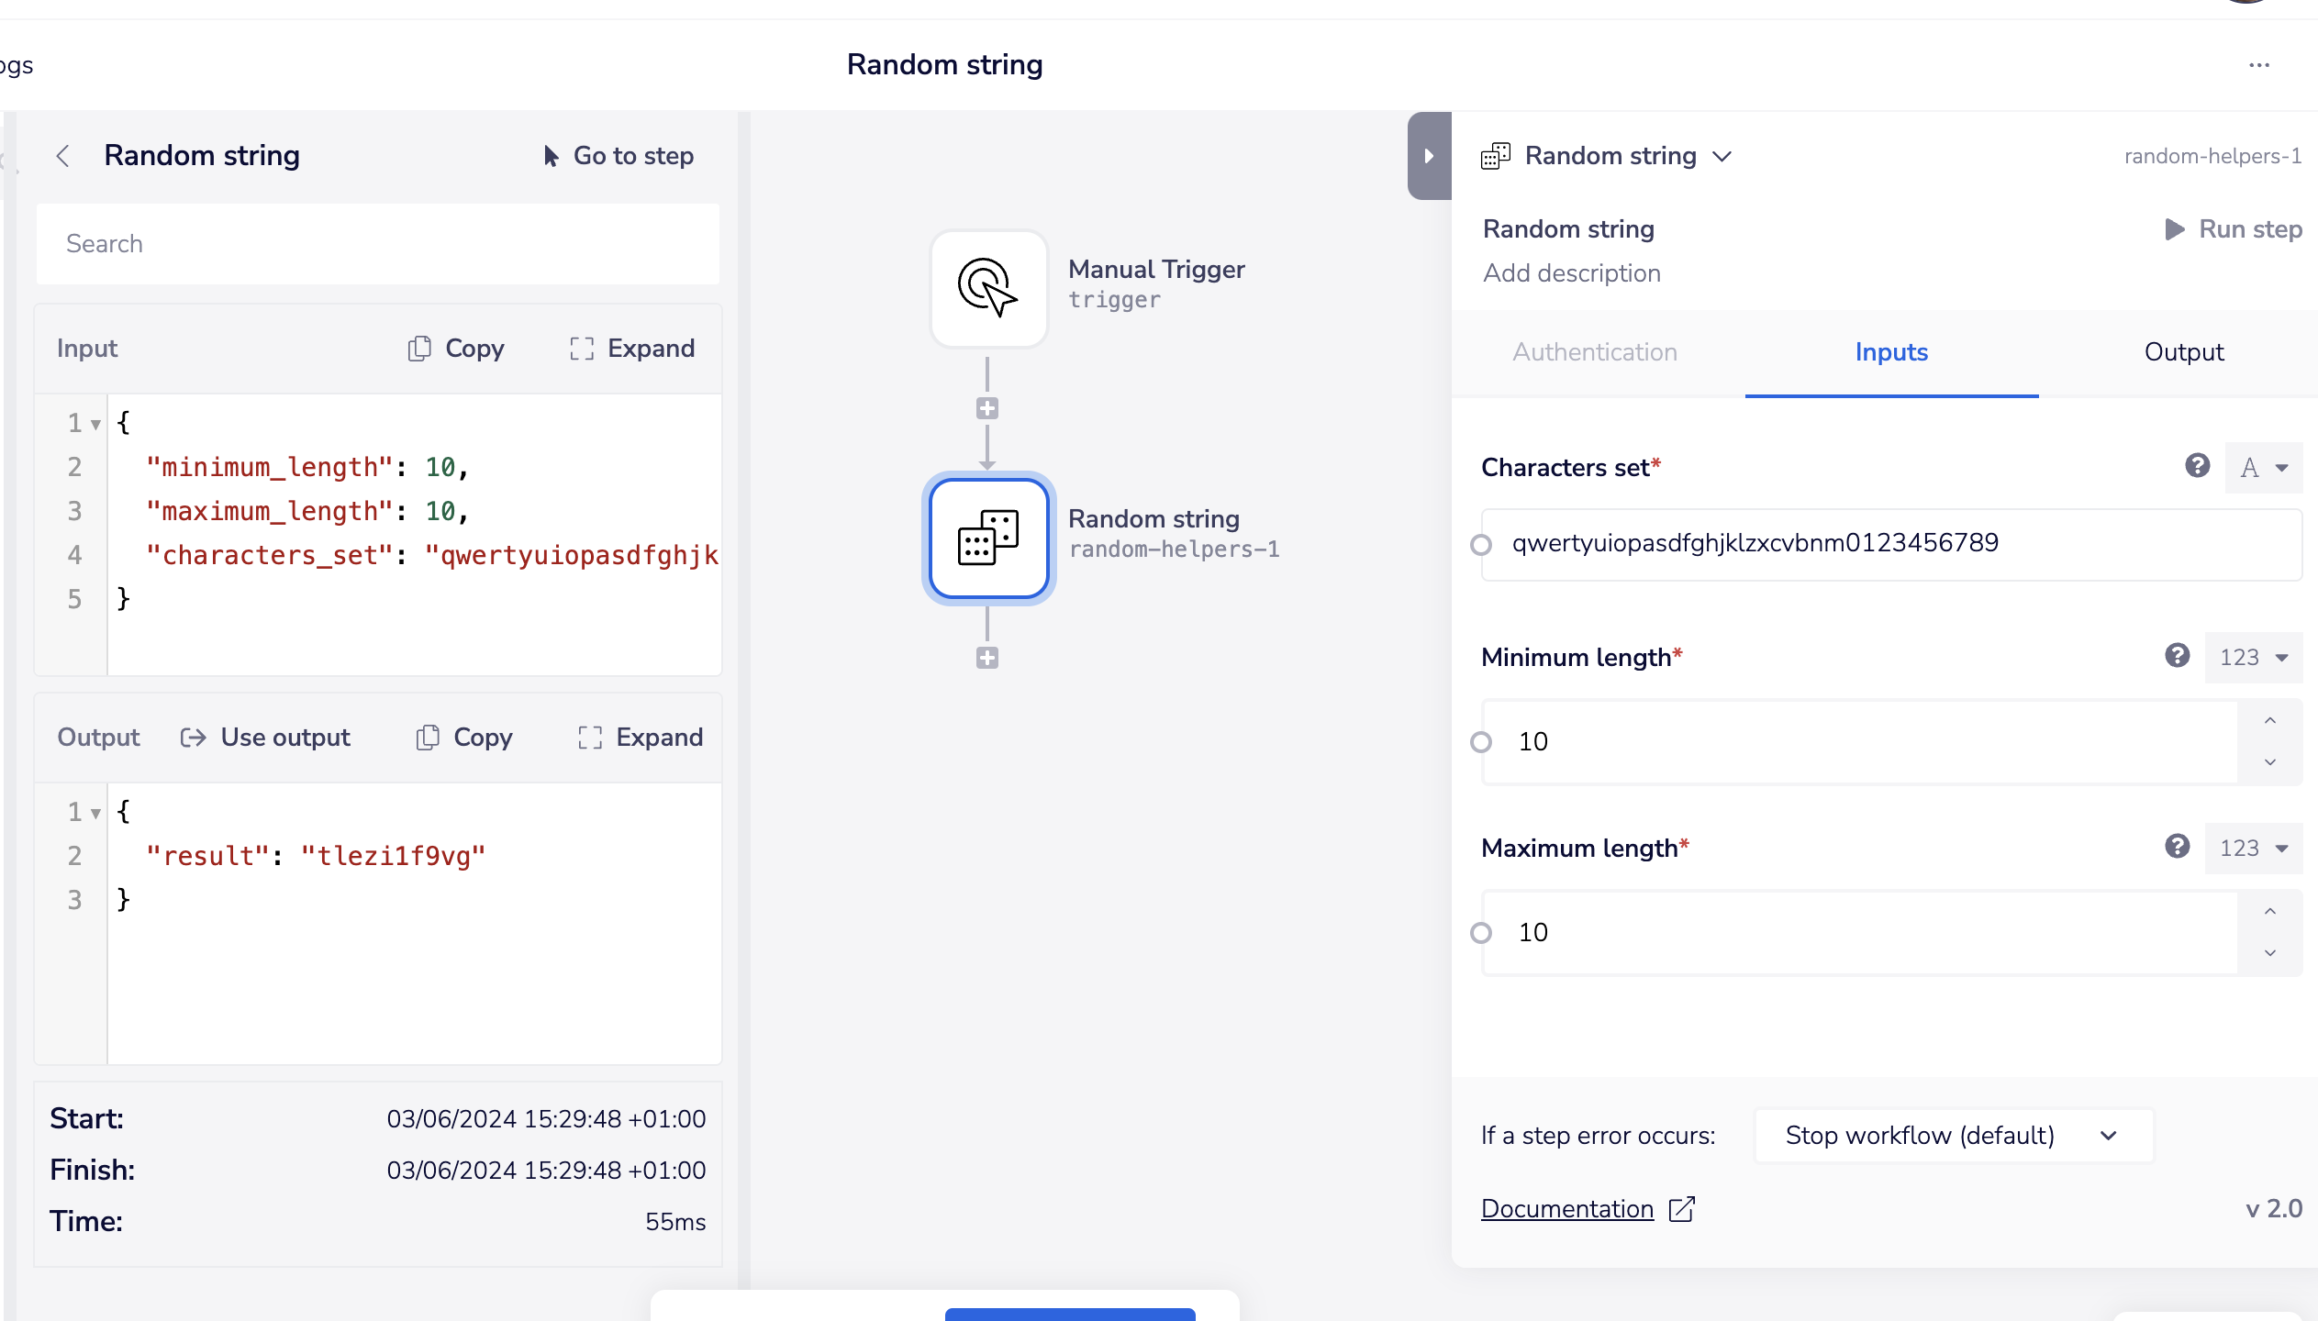The width and height of the screenshot is (2318, 1321).
Task: Switch to the Output tab
Action: pyautogui.click(x=2183, y=352)
